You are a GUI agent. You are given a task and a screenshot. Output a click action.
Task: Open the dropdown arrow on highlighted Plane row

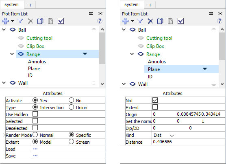click(x=205, y=69)
